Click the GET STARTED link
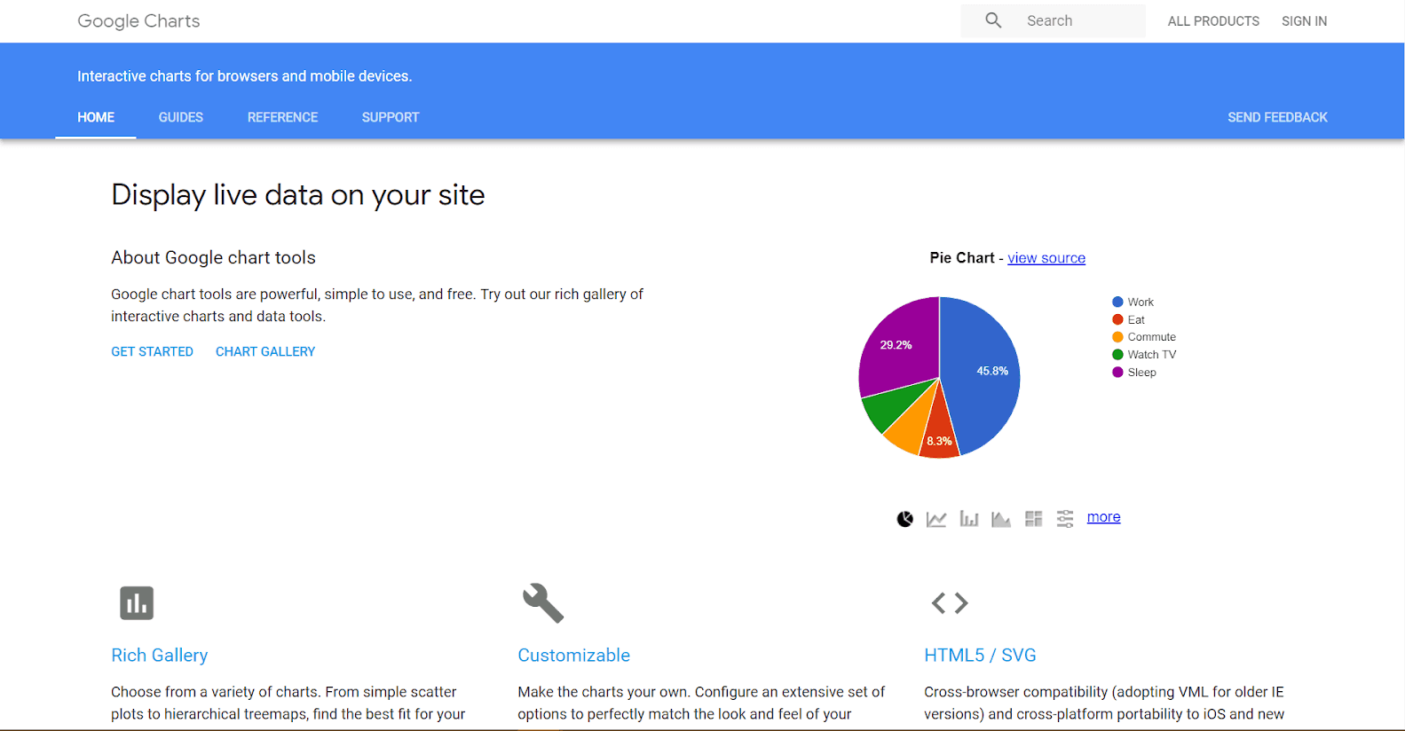Viewport: 1405px width, 731px height. tap(152, 351)
